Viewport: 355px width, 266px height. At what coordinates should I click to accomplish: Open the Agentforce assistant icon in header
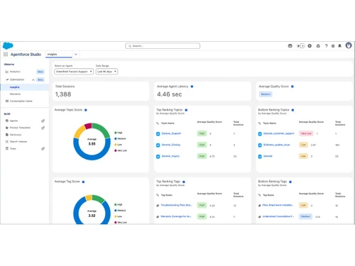290,46
